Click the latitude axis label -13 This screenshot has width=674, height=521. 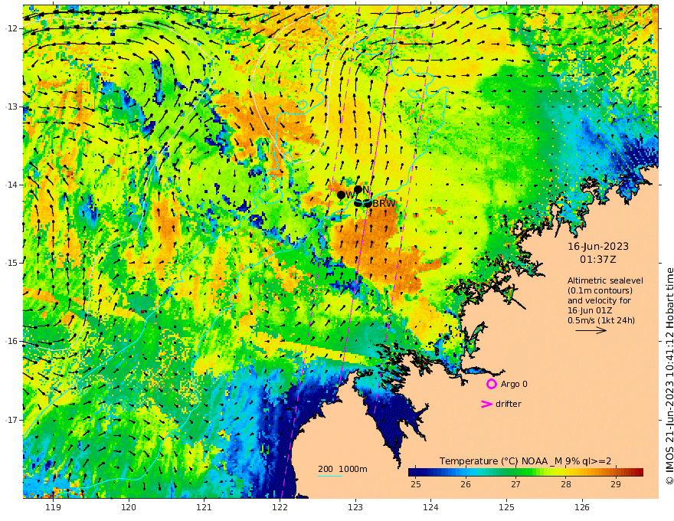pos(11,106)
